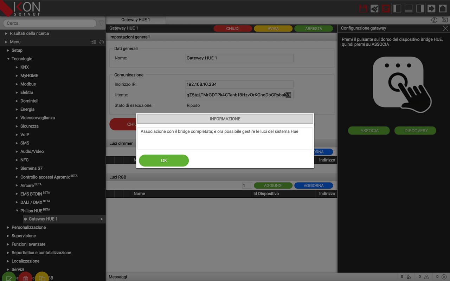
Task: Expand the MyHOME tree node
Action: coord(17,76)
